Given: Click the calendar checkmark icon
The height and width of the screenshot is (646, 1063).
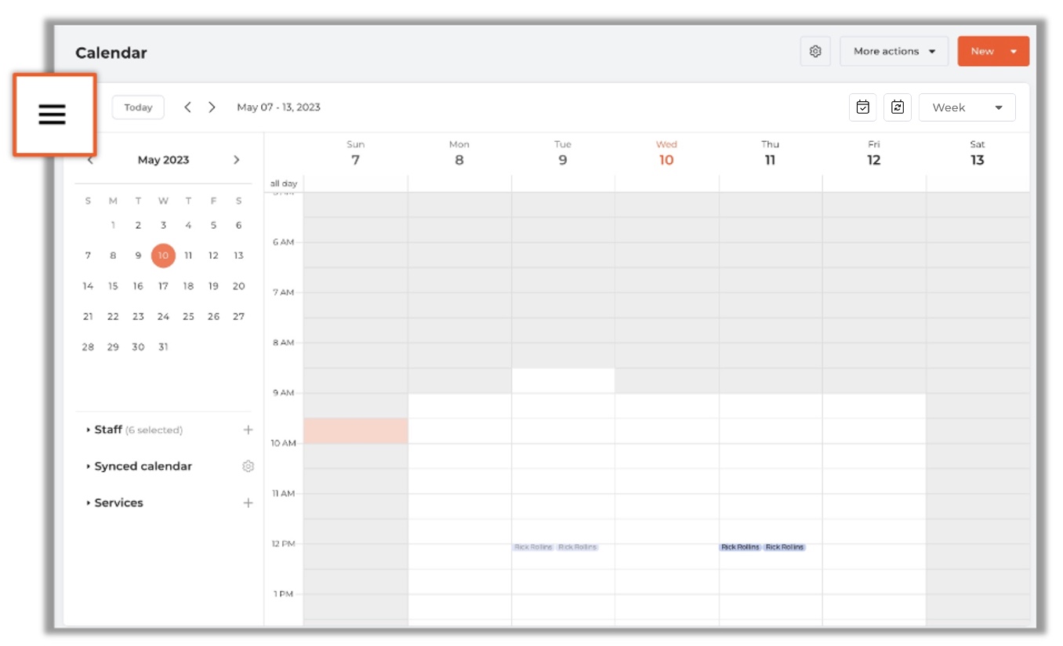Looking at the screenshot, I should pyautogui.click(x=862, y=107).
